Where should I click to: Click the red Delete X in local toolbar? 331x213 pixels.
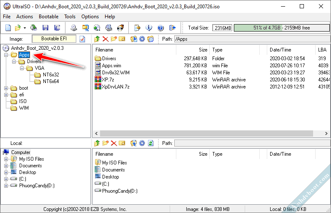114,143
